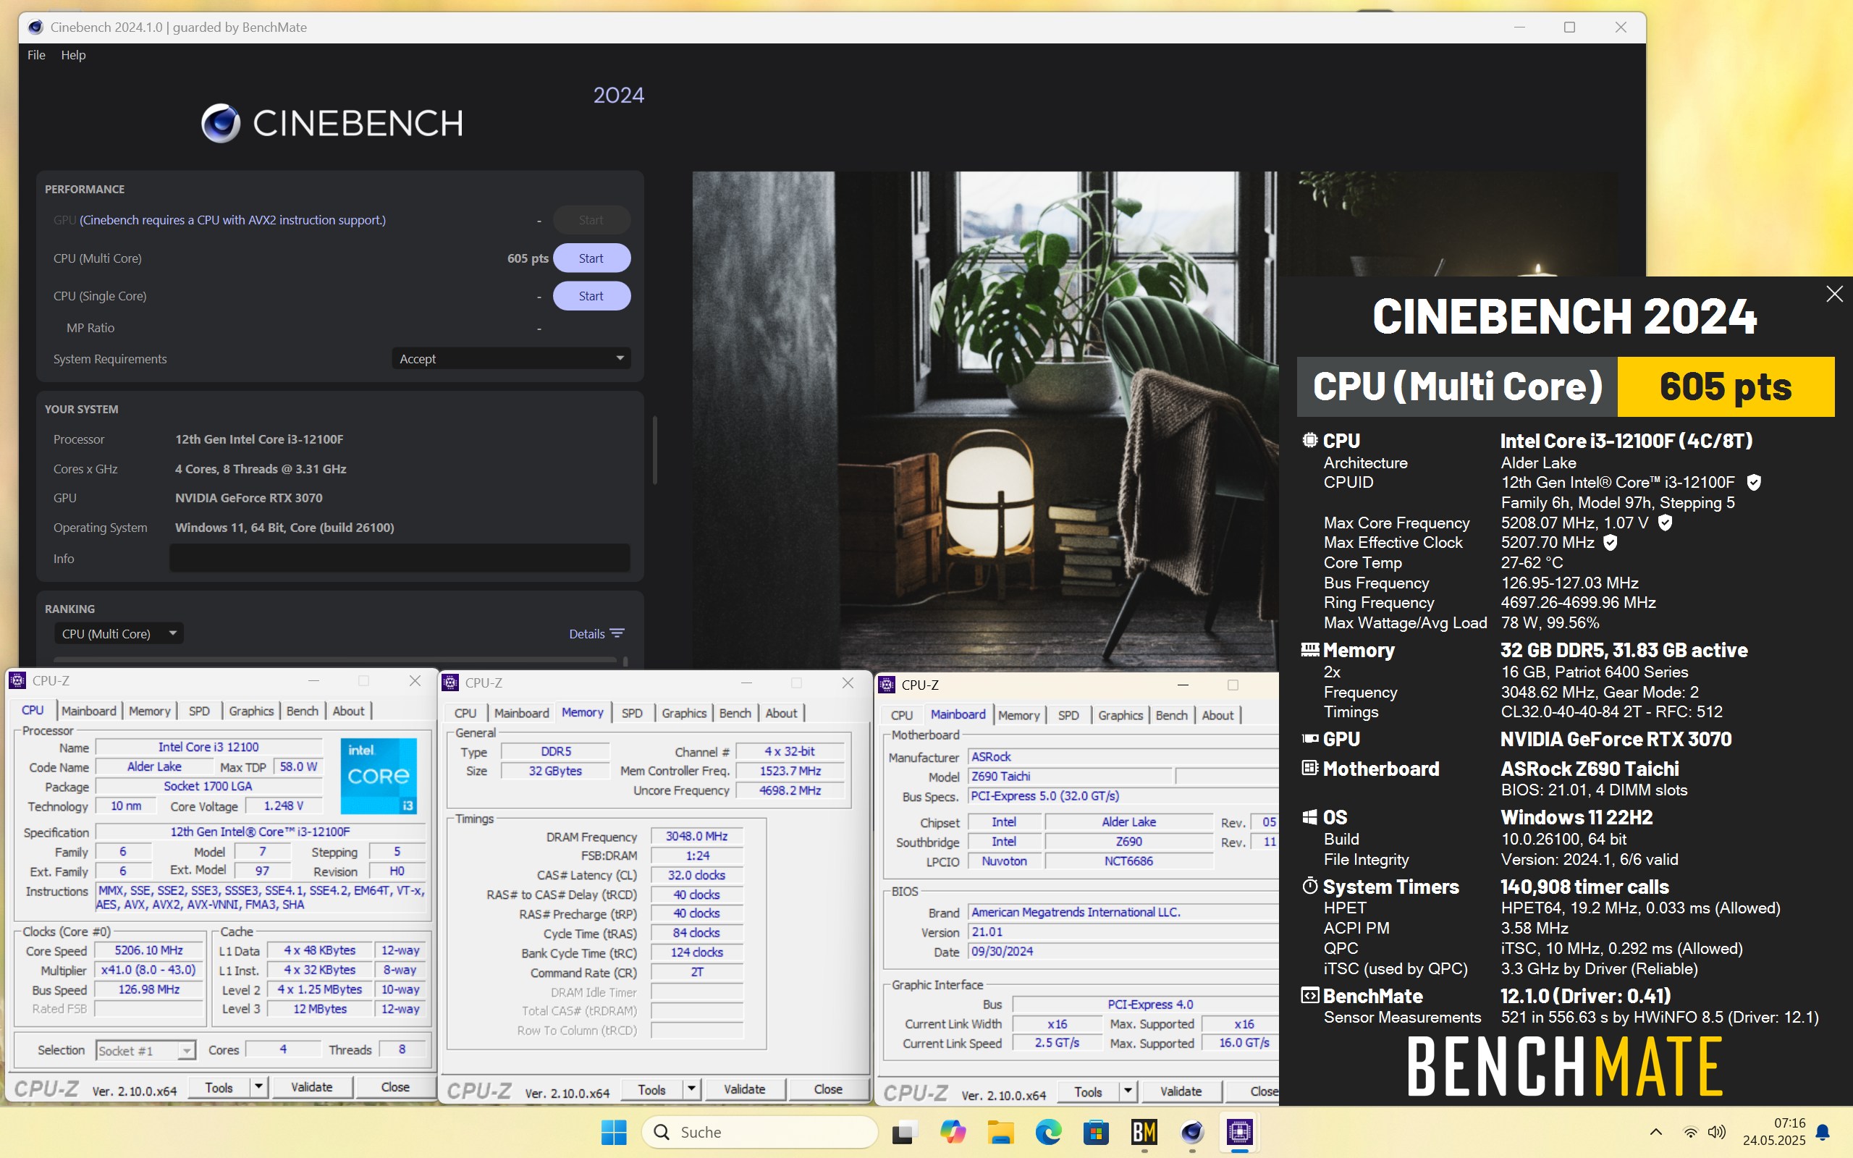Click the BenchMate Motherboard section icon
Screen dimensions: 1853x1158
pyautogui.click(x=1309, y=767)
